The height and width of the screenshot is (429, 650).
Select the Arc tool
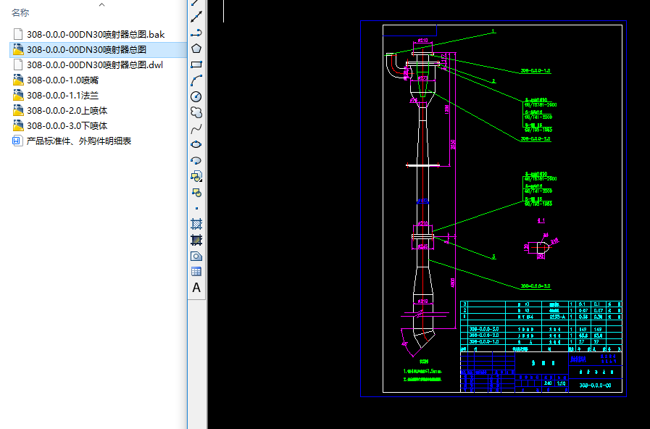196,80
